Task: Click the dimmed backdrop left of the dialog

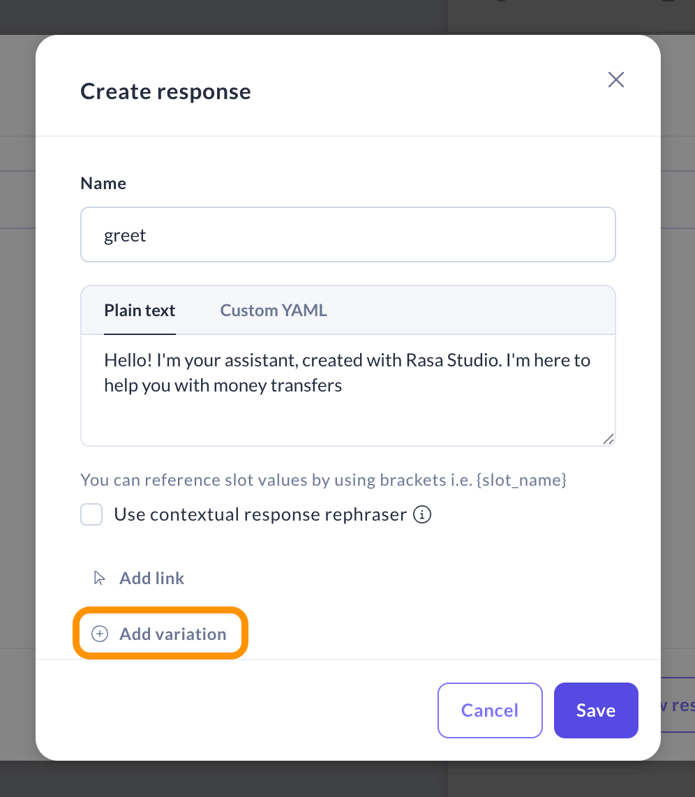Action: (17, 419)
